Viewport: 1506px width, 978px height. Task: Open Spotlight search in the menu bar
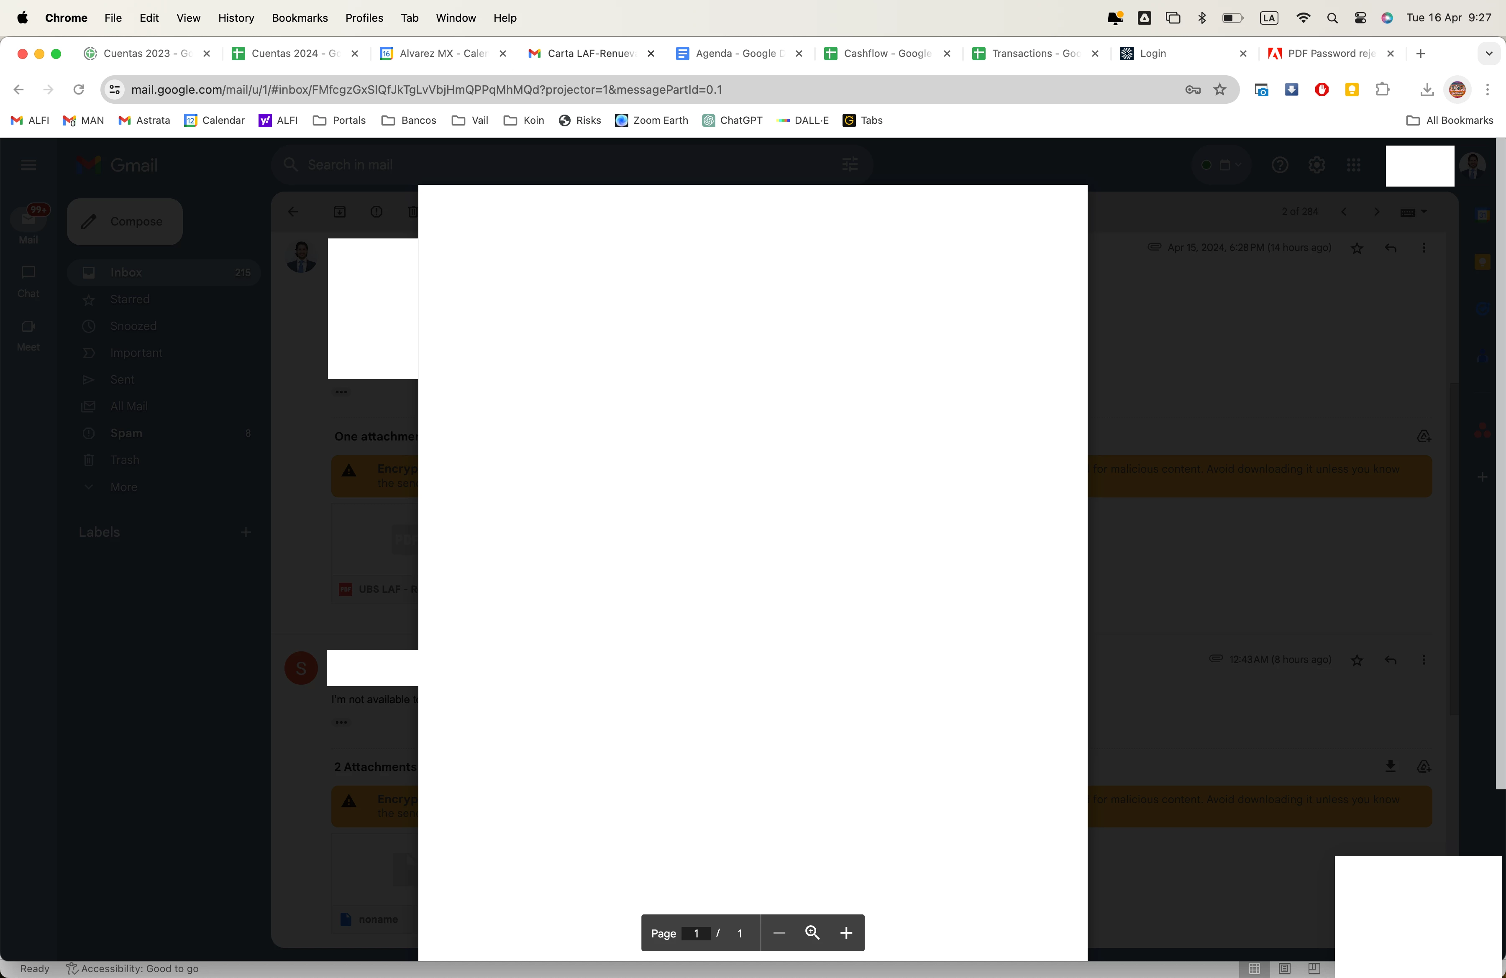coord(1332,18)
